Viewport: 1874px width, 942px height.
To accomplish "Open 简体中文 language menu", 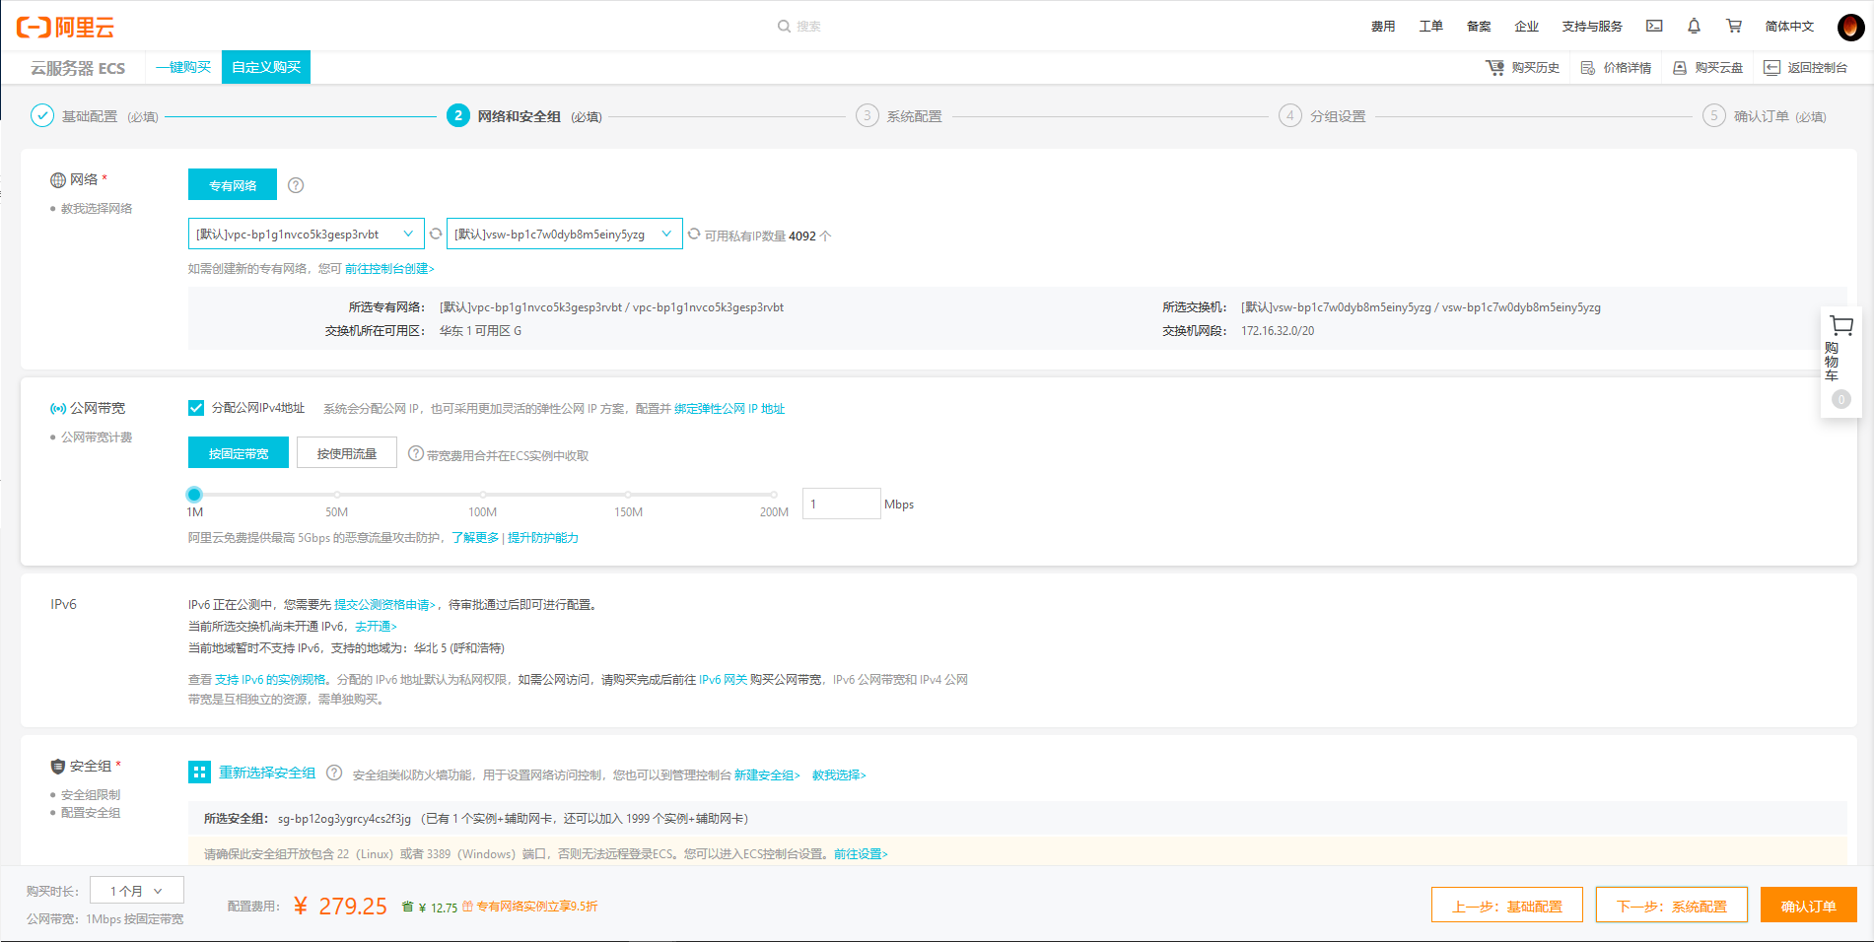I will click(x=1789, y=27).
